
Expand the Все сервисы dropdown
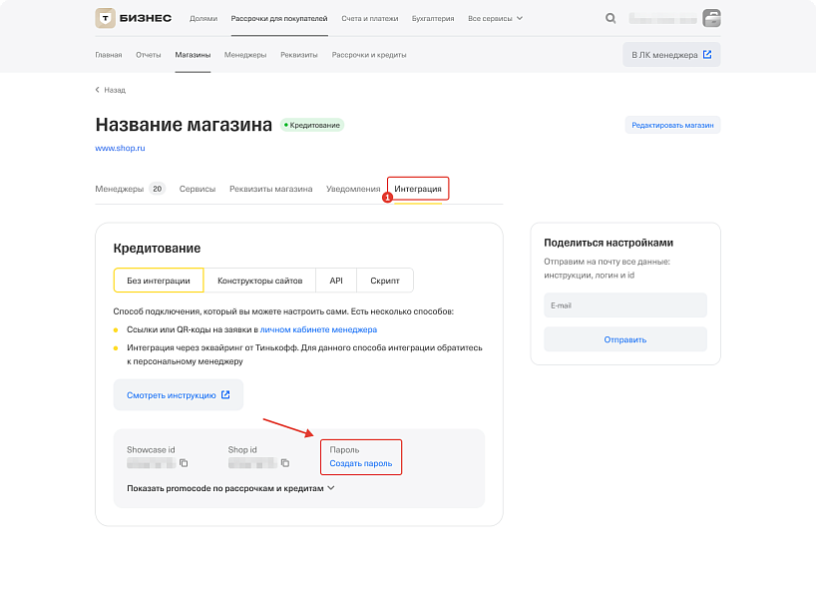tap(496, 17)
